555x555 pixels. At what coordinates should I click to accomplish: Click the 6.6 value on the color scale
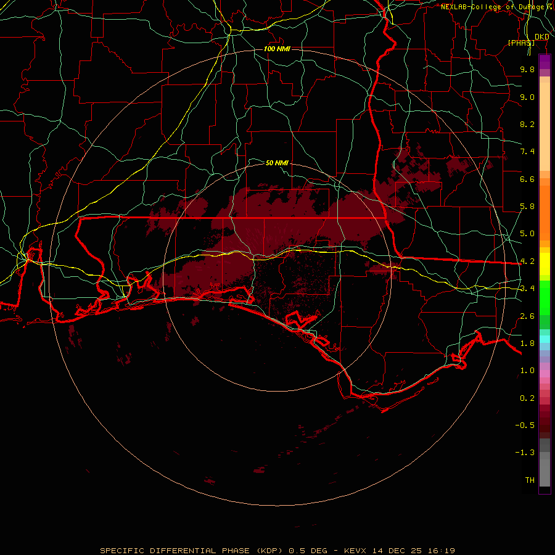(x=527, y=179)
